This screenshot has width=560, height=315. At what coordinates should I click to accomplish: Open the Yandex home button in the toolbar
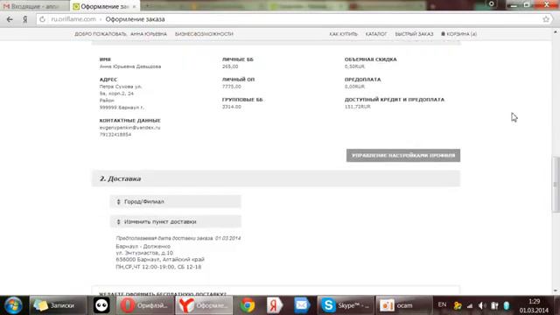pyautogui.click(x=25, y=19)
